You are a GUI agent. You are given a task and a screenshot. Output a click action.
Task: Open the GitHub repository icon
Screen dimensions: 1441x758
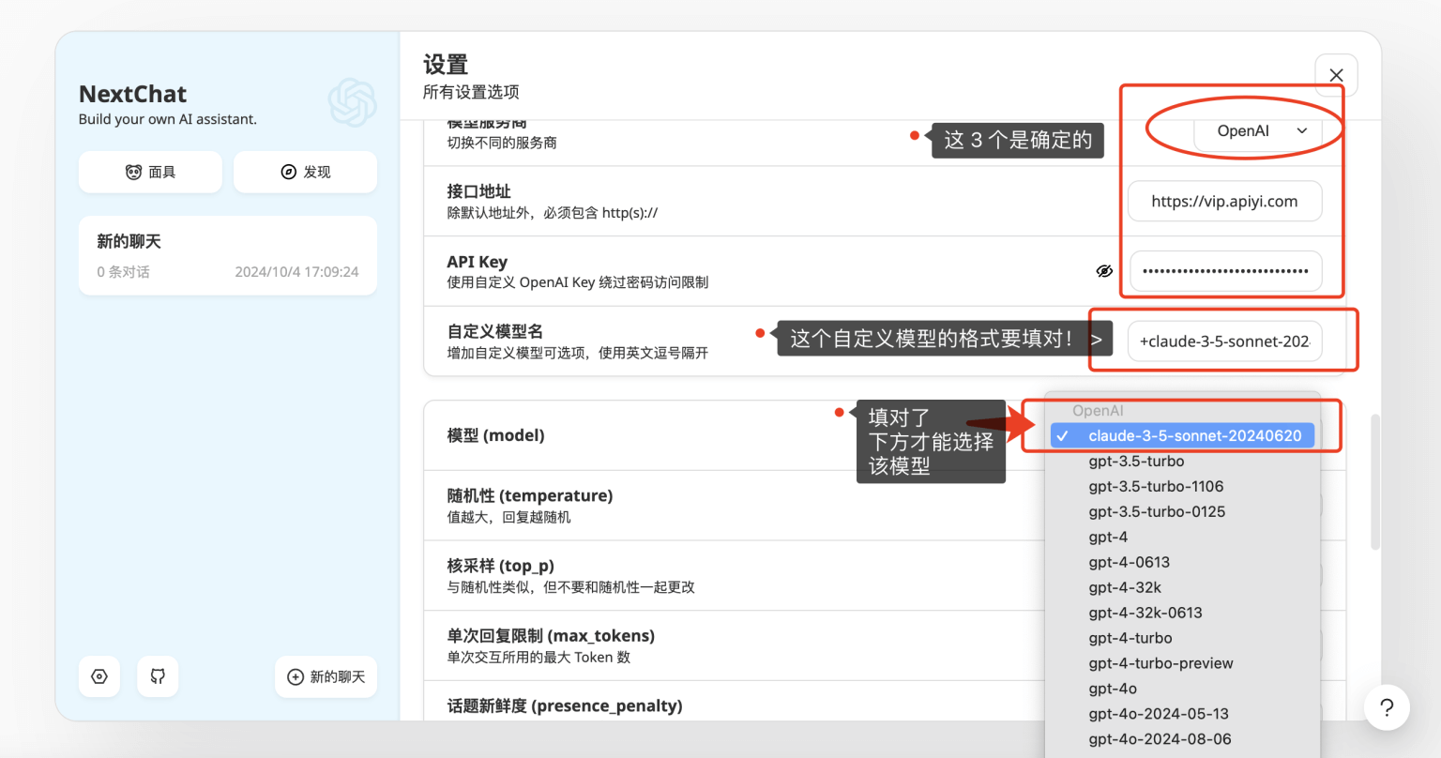pos(157,676)
